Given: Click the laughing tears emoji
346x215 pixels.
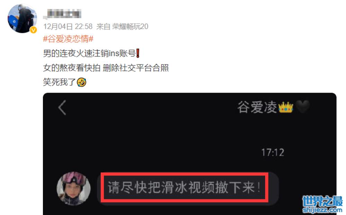Looking at the screenshot, I should (81, 82).
